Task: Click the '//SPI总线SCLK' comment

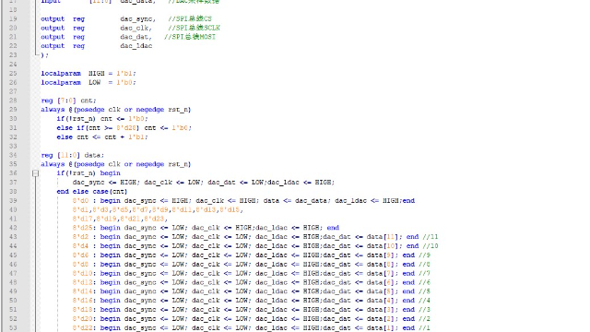Action: [x=195, y=28]
